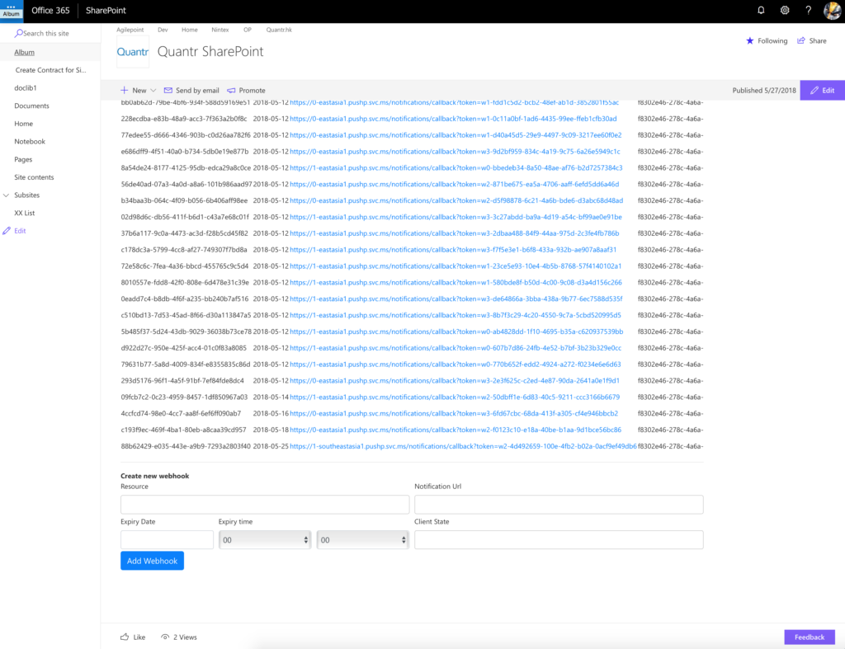Viewport: 845px width, 649px height.
Task: Open callback link for webhook 72e58c6c
Action: click(x=456, y=266)
